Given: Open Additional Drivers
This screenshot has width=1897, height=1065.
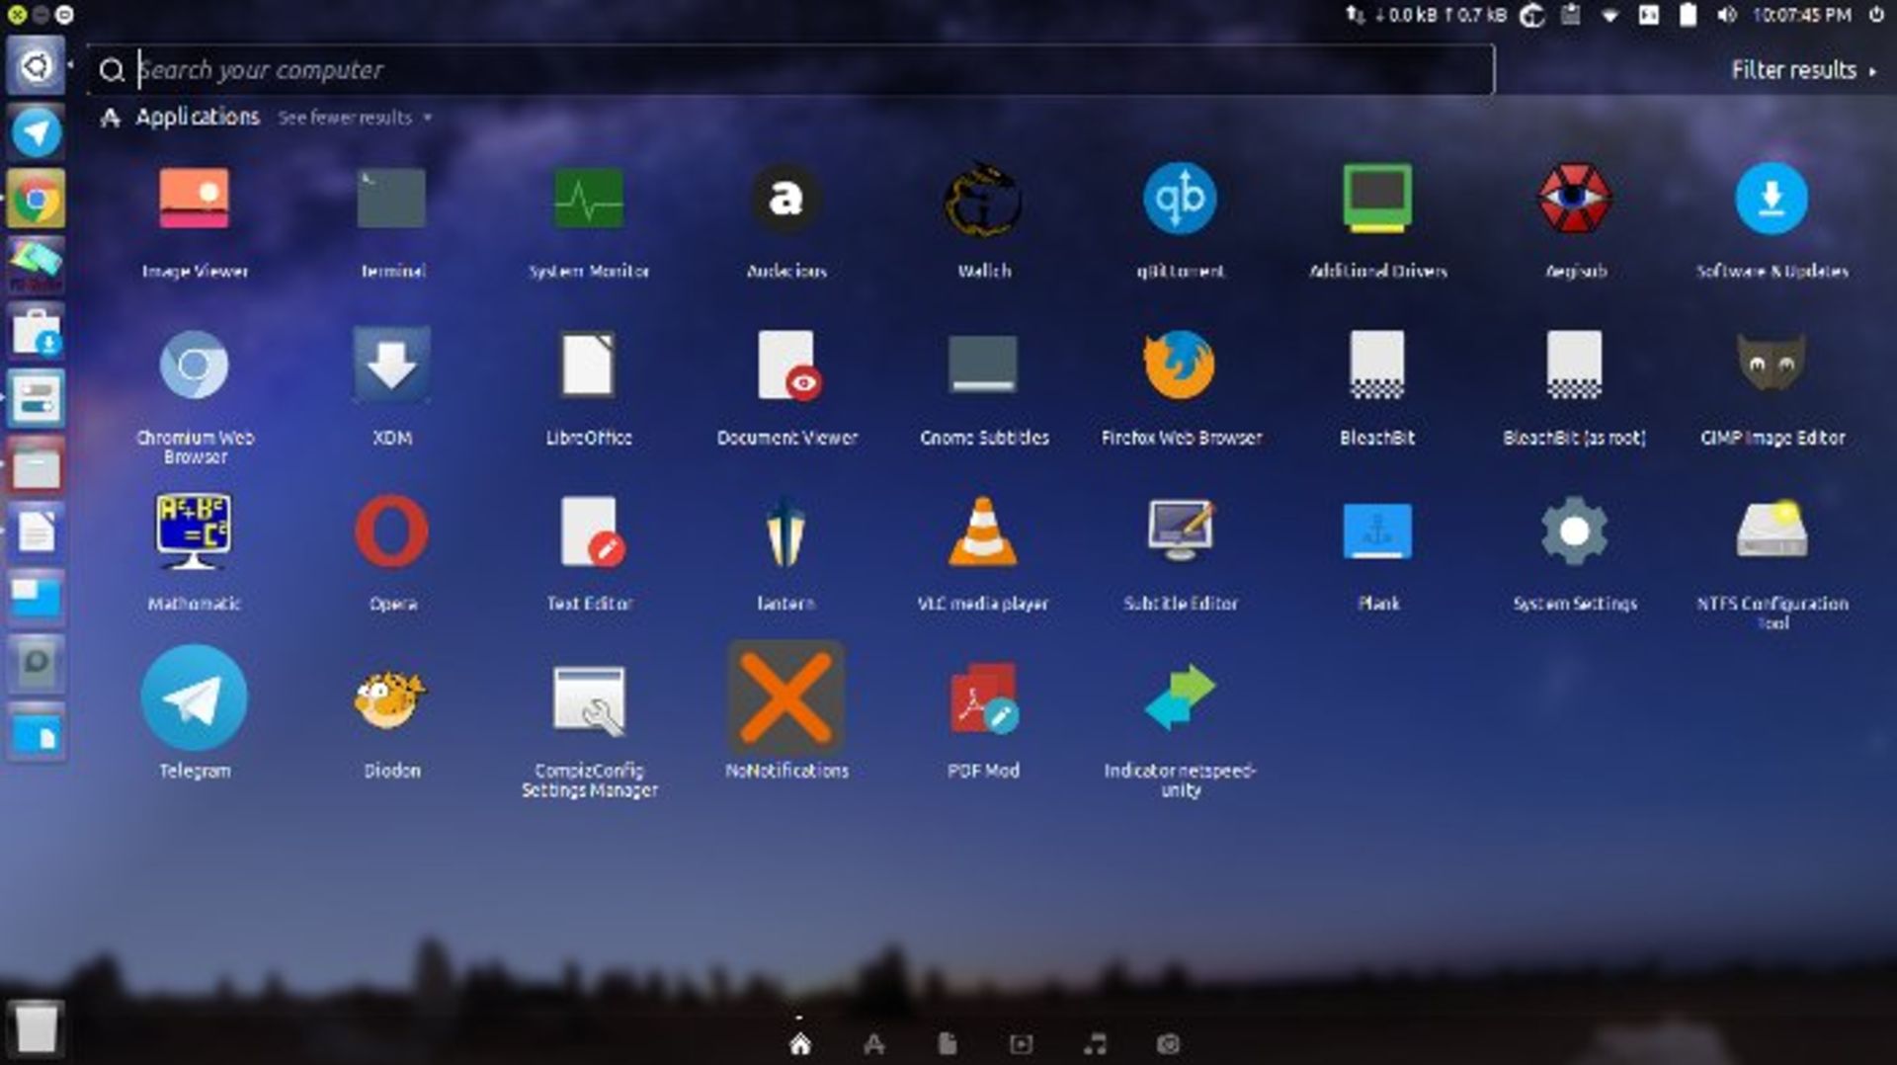Looking at the screenshot, I should click(x=1377, y=200).
